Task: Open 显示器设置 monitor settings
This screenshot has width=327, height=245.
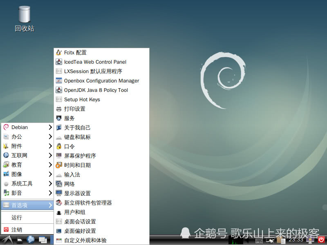Action: (x=101, y=193)
